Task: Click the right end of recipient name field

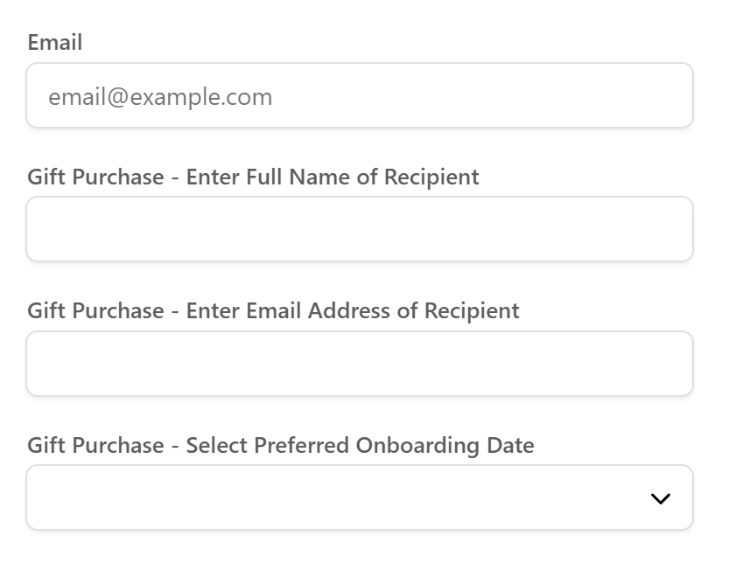Action: point(665,229)
